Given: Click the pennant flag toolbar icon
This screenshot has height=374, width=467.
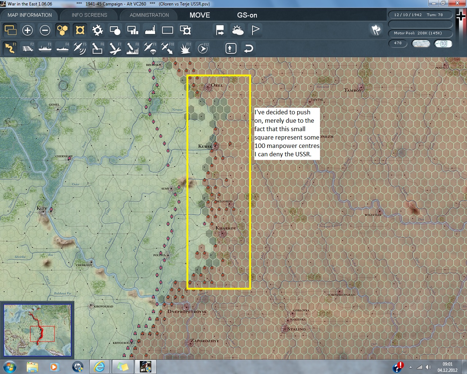Looking at the screenshot, I should tap(255, 30).
